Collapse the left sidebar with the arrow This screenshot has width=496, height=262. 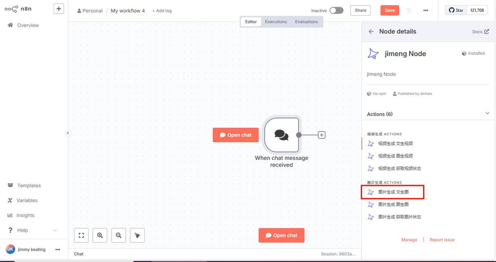tap(68, 133)
